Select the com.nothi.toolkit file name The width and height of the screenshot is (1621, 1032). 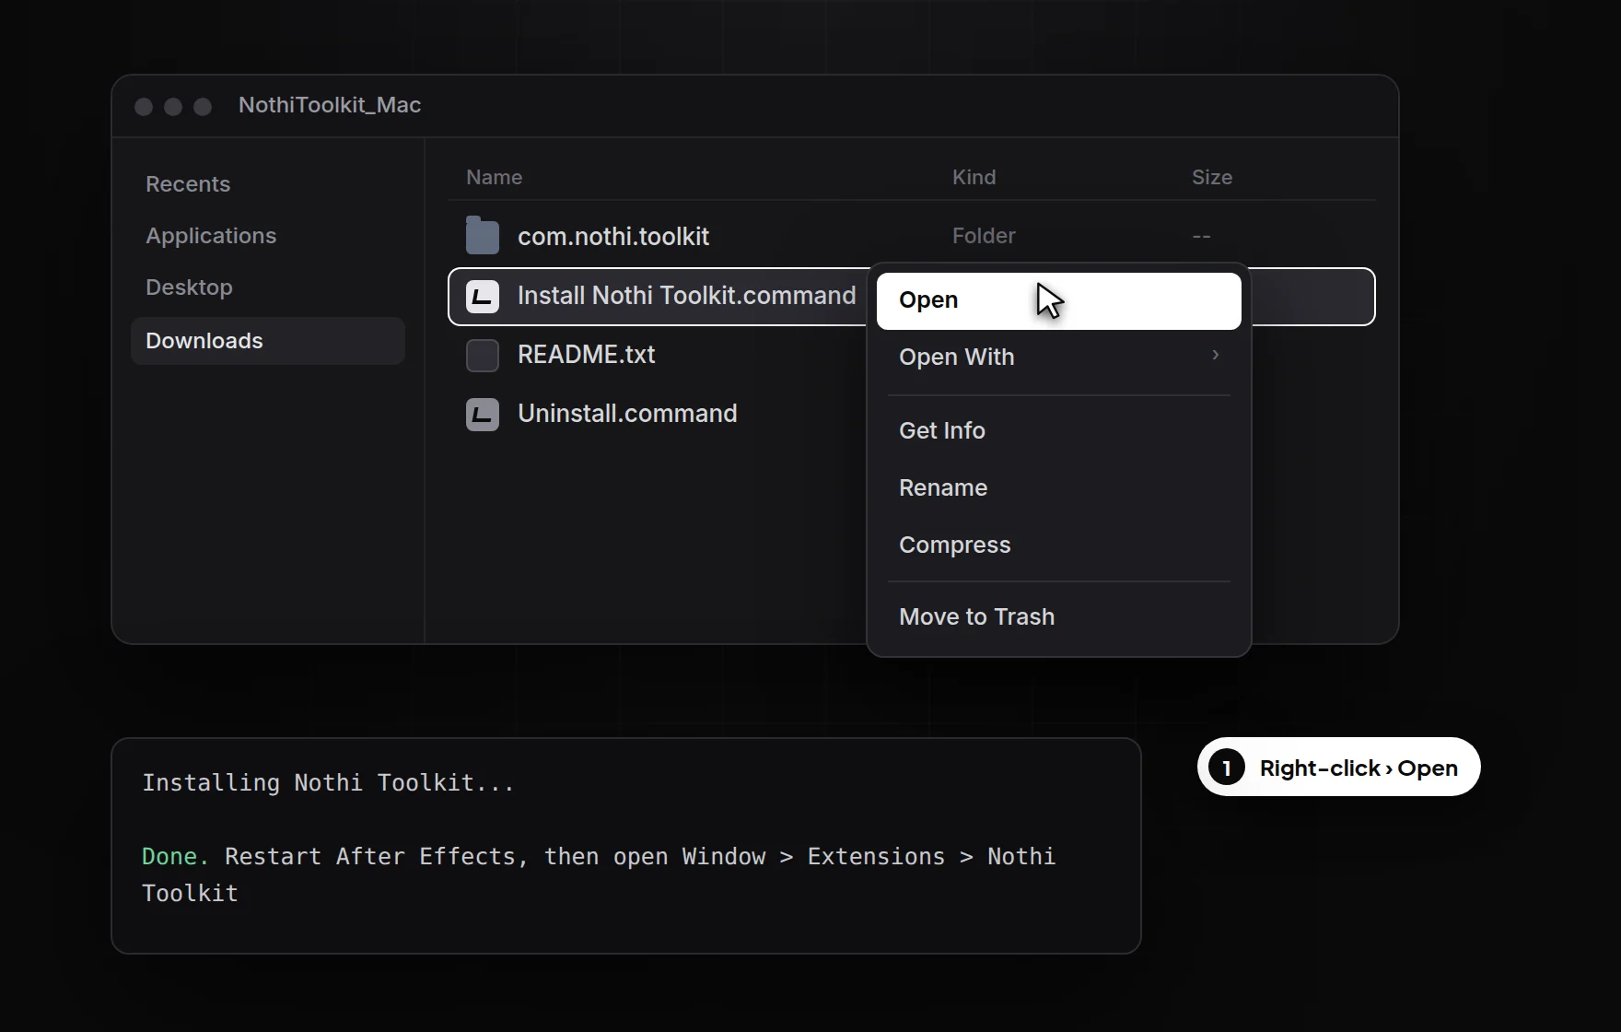coord(613,237)
